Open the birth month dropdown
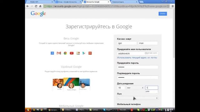Image resolution: width=200 pixels, height=112 pixels. tap(135, 88)
